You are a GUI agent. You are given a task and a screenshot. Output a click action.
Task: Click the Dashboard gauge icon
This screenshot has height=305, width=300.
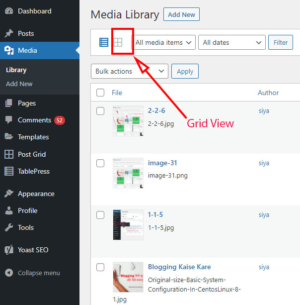pos(9,11)
